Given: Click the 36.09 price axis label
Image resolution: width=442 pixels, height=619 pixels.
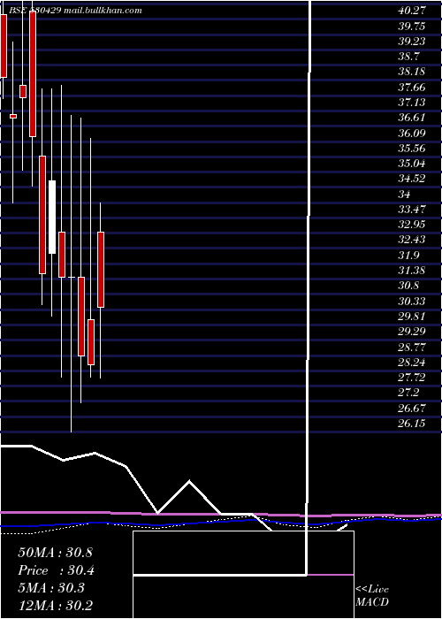Looking at the screenshot, I should tap(412, 133).
